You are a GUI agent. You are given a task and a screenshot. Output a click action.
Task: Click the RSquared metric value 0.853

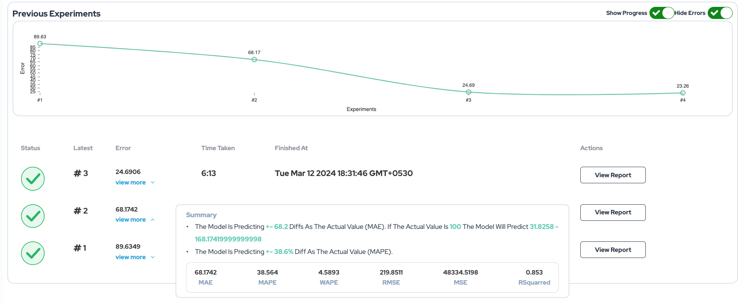[534, 273]
